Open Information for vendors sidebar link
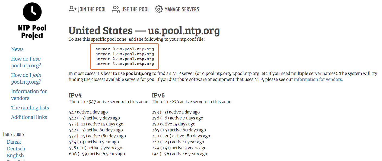The height and width of the screenshot is (161, 382). (x=29, y=95)
